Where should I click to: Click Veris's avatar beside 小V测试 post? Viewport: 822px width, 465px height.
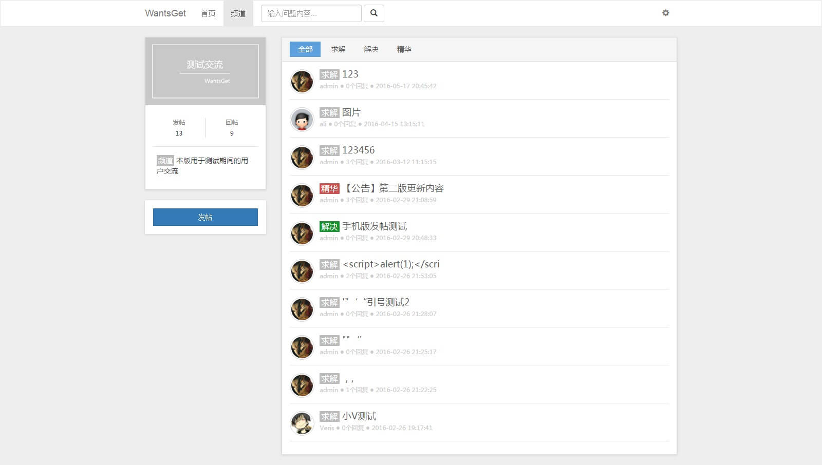(x=302, y=423)
